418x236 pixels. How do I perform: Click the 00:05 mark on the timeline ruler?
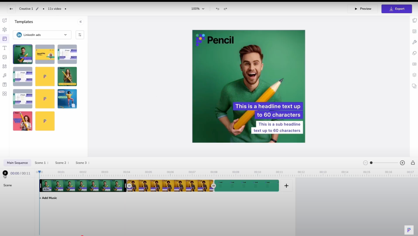(148, 172)
